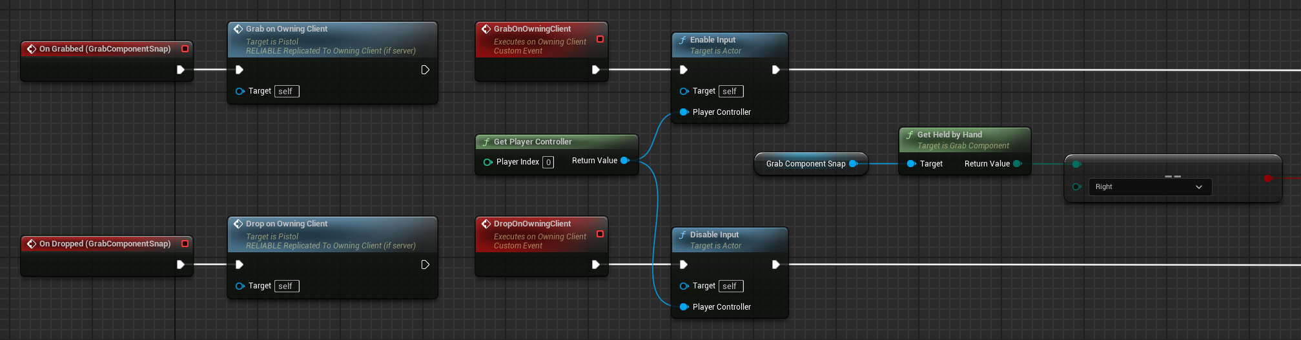The image size is (1301, 340).
Task: Select the Get Player Controller node header
Action: 557,142
